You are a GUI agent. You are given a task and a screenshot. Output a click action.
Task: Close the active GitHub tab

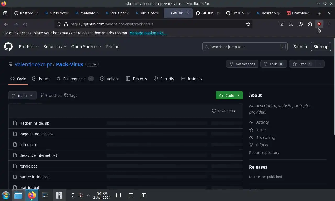coord(188,13)
